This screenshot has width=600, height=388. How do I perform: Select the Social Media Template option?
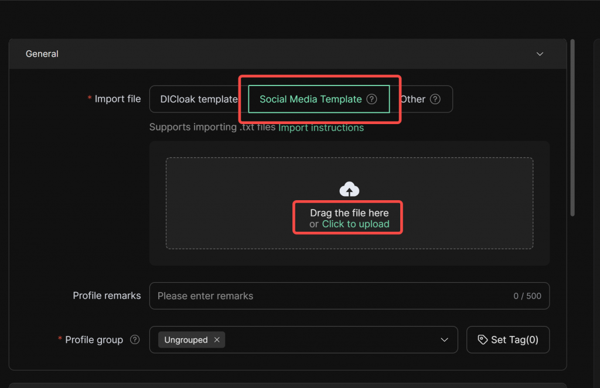[311, 99]
